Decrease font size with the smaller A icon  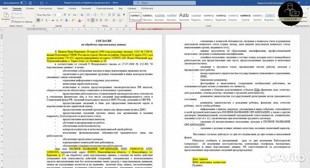coord(69,15)
